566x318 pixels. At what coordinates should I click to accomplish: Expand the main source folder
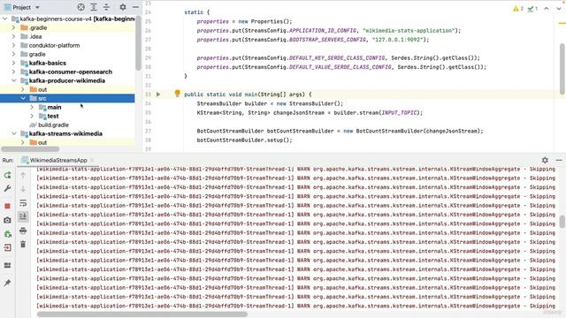[32, 107]
